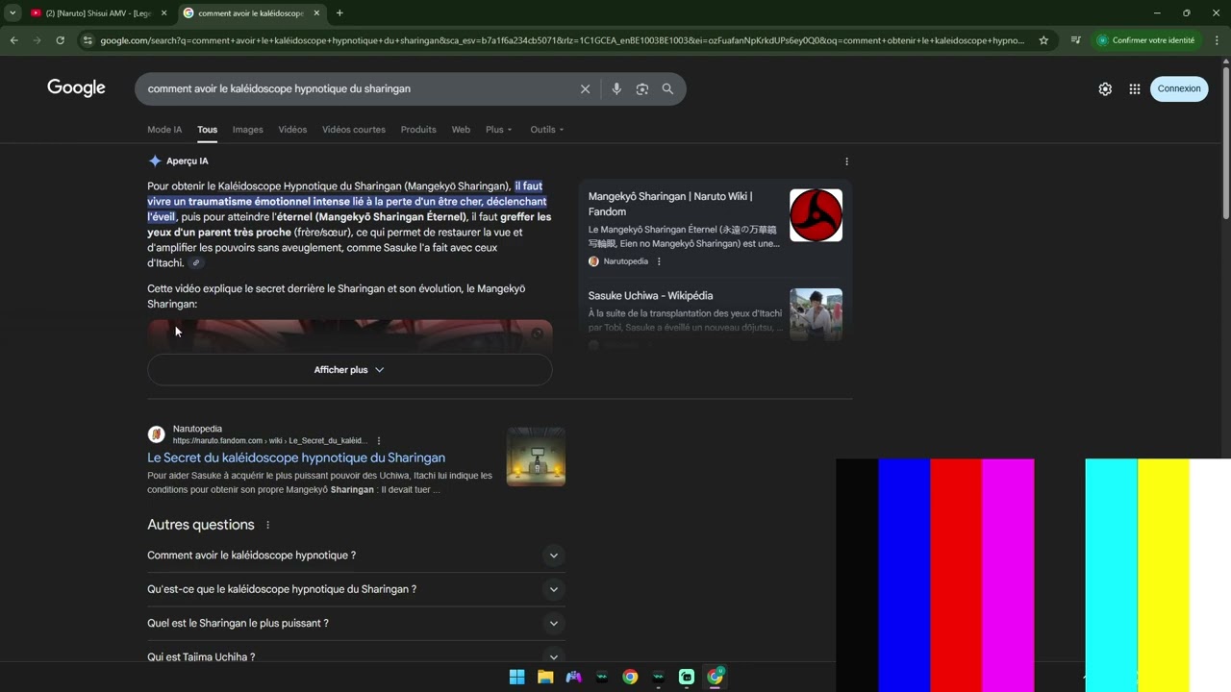Switch to the Mode IA tab
1231x692 pixels.
tap(164, 130)
